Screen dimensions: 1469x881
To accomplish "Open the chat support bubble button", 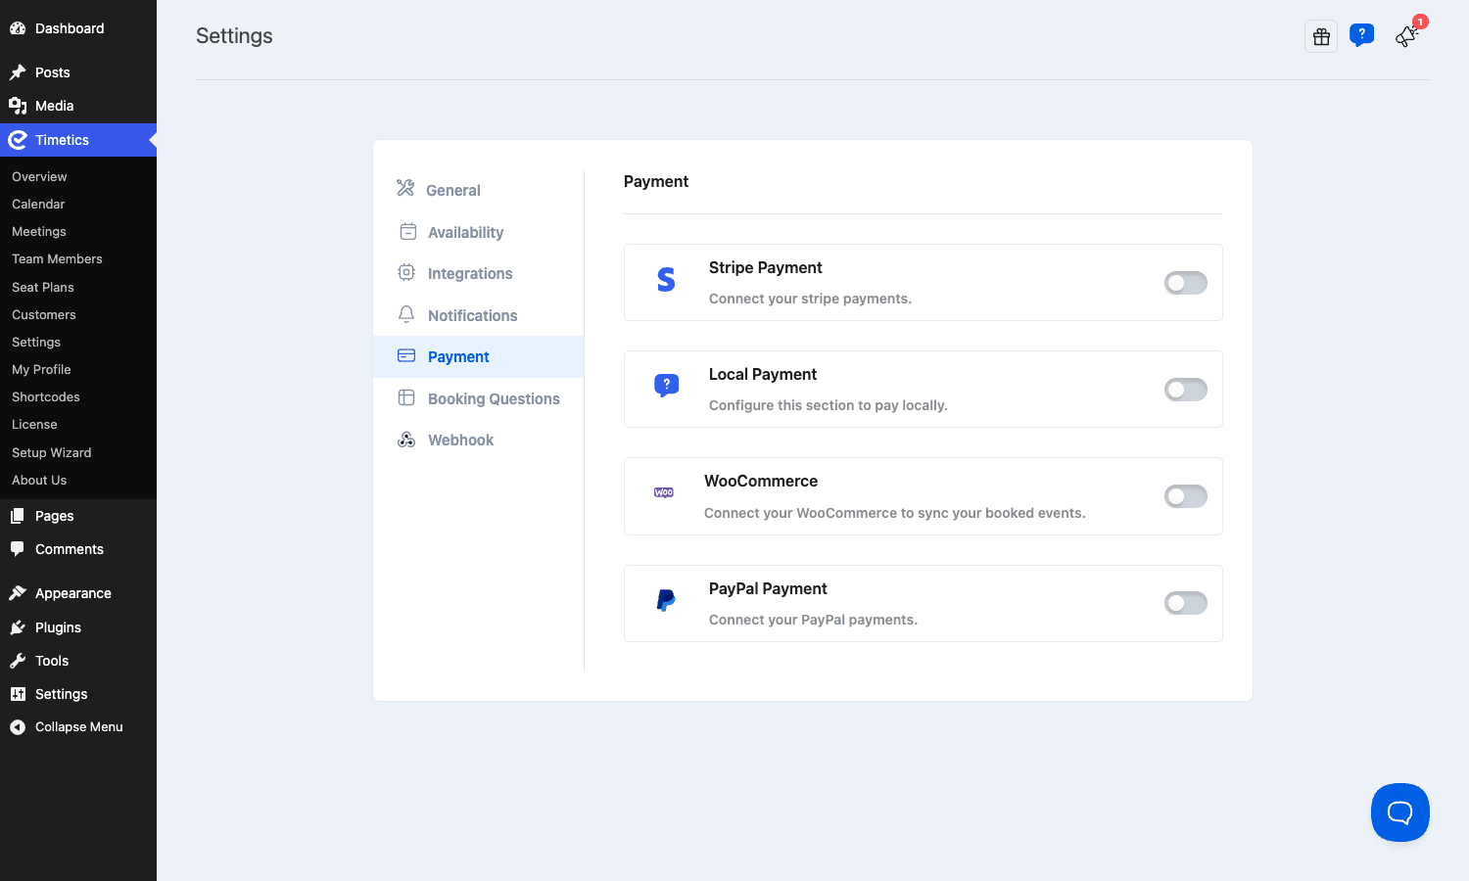I will (x=1400, y=812).
